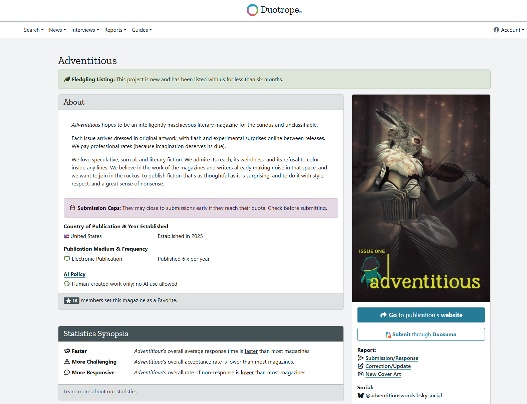
Task: Click the pencil Correction/Update icon
Action: (360, 366)
